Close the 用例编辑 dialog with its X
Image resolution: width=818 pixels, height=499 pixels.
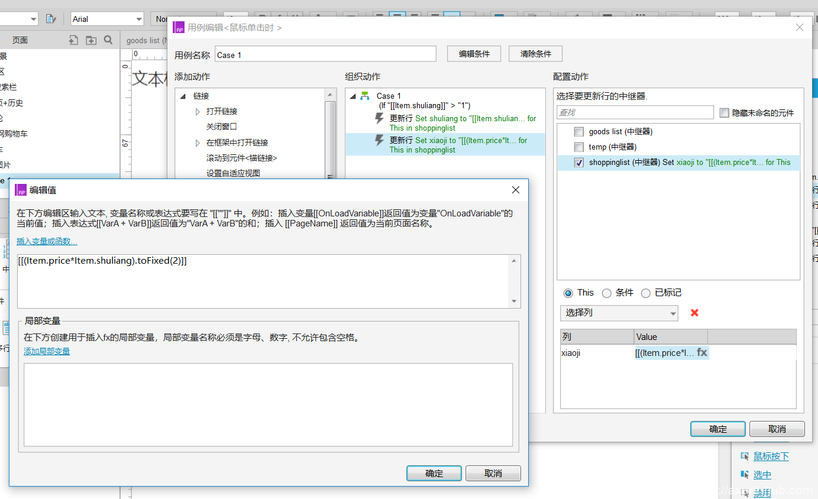pos(800,27)
